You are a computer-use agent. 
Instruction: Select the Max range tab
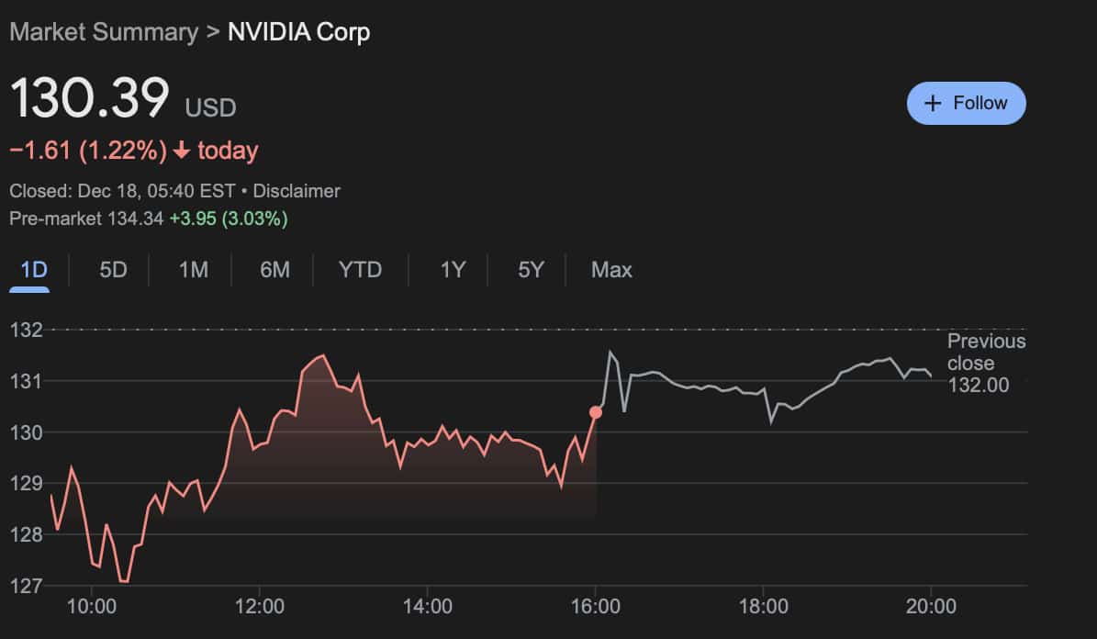[x=611, y=270]
